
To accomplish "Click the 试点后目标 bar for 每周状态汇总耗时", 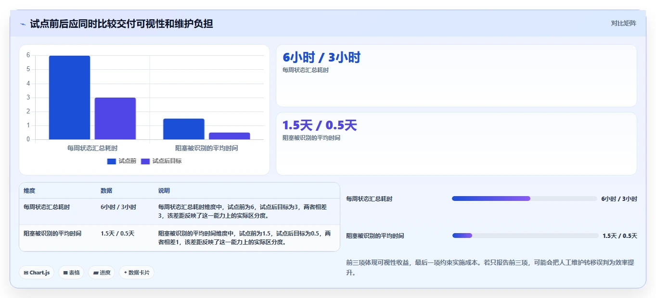I will click(x=115, y=119).
